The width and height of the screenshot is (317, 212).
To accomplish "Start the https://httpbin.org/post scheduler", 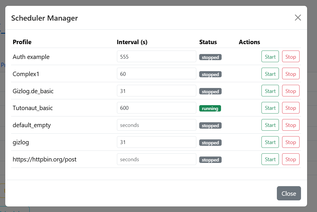I will [270, 159].
